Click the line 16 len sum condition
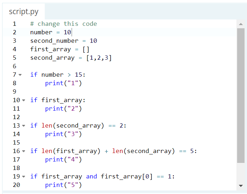The width and height of the screenshot is (247, 194). coord(113,151)
